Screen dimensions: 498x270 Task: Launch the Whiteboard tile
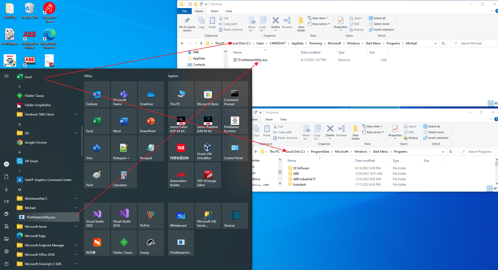(x=181, y=216)
